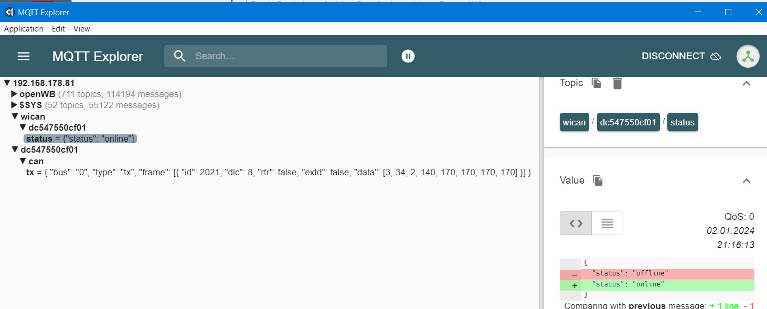Delete the selected topic with trash icon
This screenshot has height=309, width=767.
617,83
